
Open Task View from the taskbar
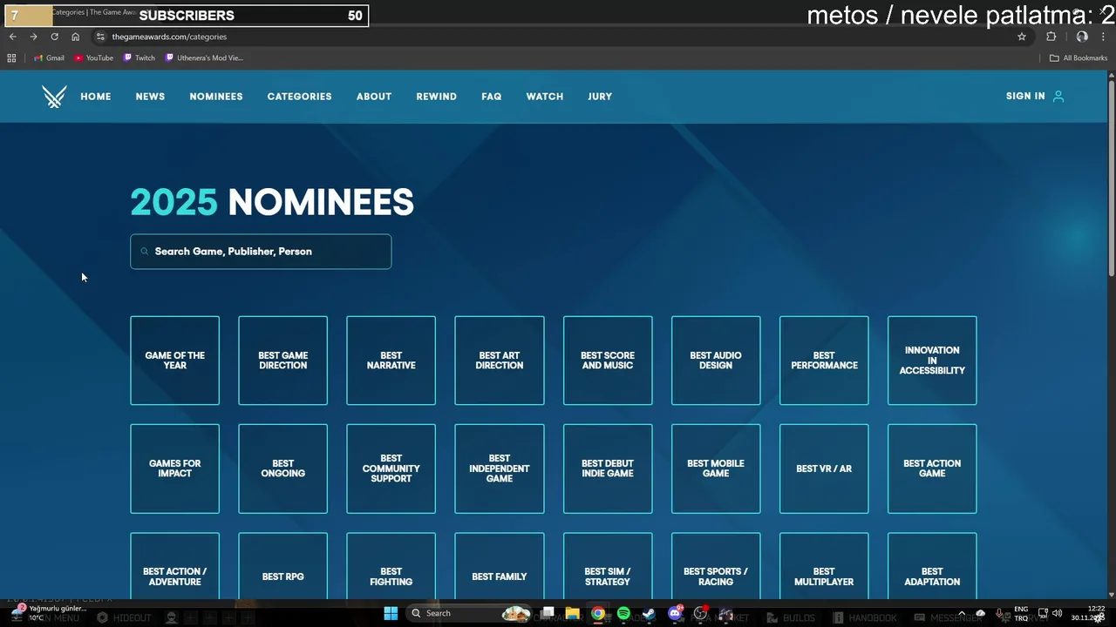pos(548,613)
